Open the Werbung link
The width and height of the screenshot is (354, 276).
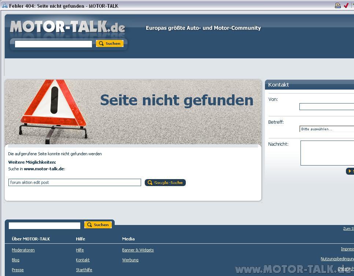[x=130, y=260]
